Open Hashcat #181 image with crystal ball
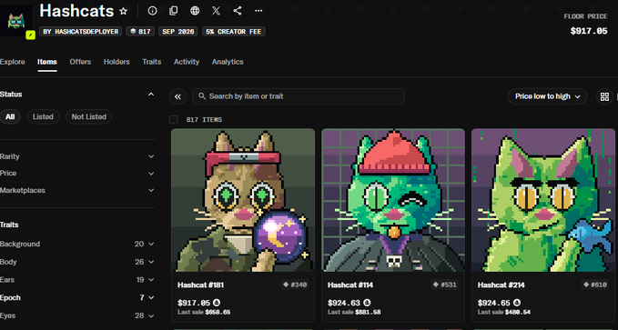Image resolution: width=618 pixels, height=330 pixels. 243,200
